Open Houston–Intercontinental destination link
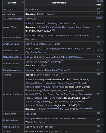The height and width of the screenshot is (133, 106). point(64,118)
